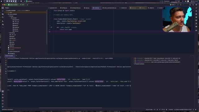Open the Project view selector dropdown
199x112 pixels.
tap(7, 8)
